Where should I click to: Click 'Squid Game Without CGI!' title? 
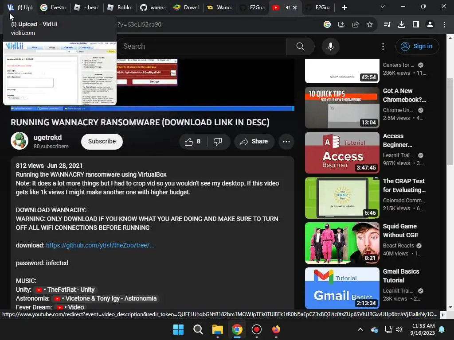point(400,231)
